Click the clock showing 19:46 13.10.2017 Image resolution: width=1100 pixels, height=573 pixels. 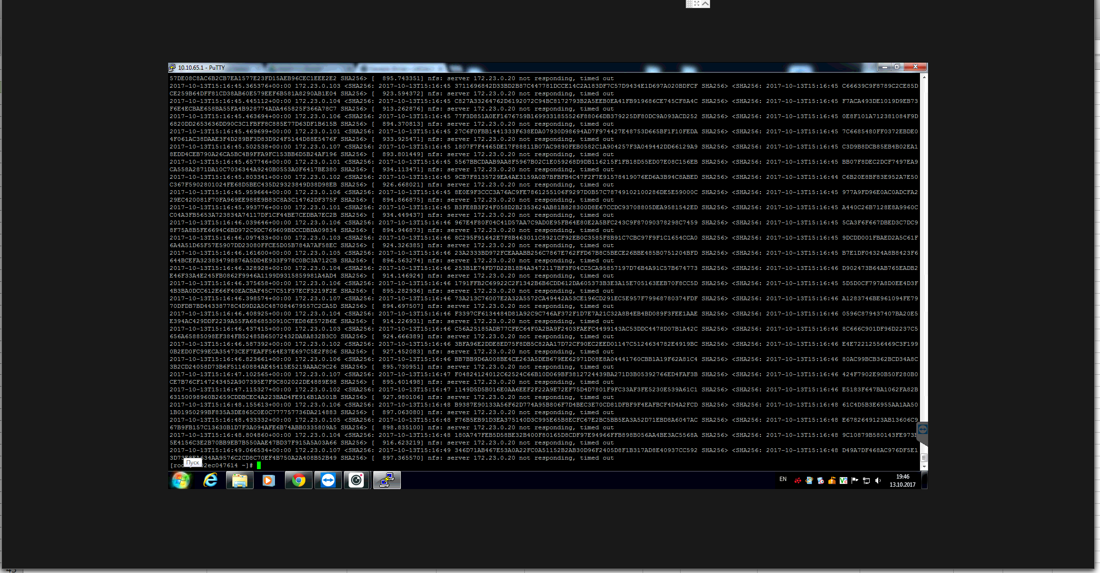coord(902,481)
